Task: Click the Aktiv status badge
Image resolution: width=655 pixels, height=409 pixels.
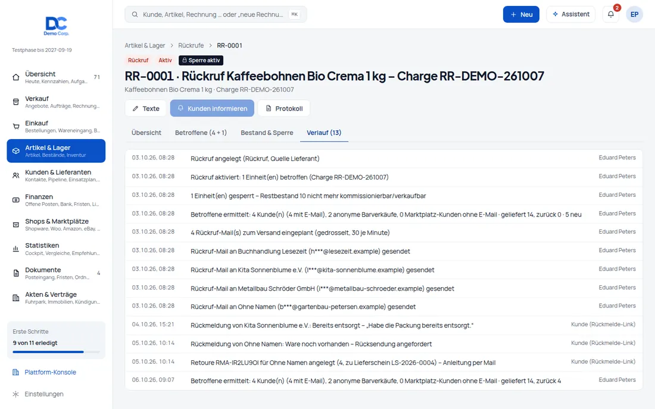Action: 165,61
